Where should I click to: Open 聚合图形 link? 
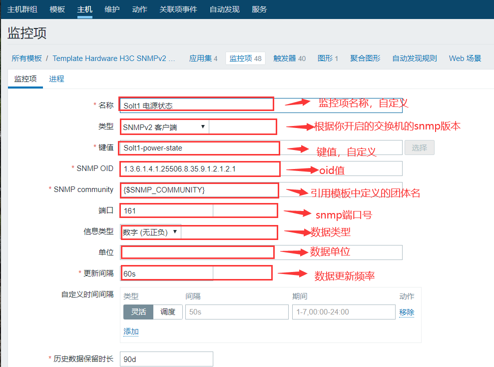(x=365, y=58)
